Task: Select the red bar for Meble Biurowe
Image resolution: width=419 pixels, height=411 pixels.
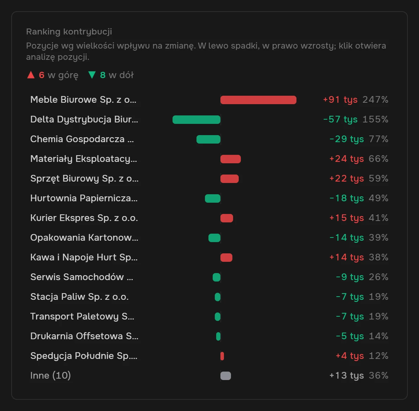Action: pyautogui.click(x=258, y=100)
